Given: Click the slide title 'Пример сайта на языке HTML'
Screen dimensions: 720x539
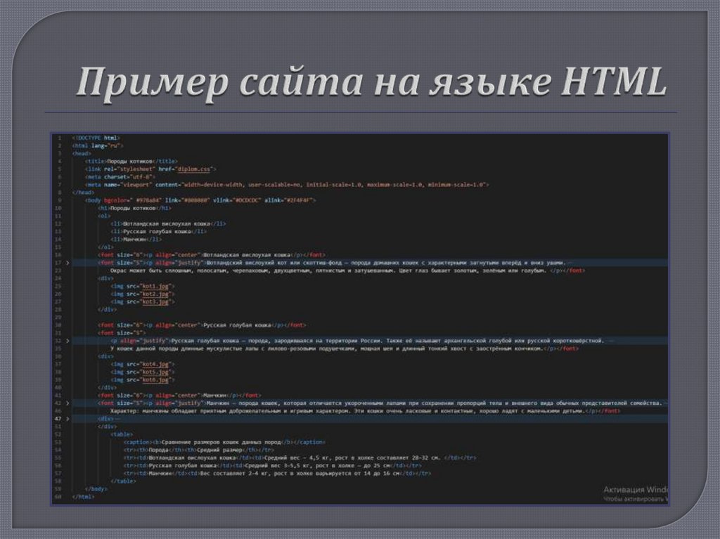Looking at the screenshot, I should pyautogui.click(x=371, y=82).
